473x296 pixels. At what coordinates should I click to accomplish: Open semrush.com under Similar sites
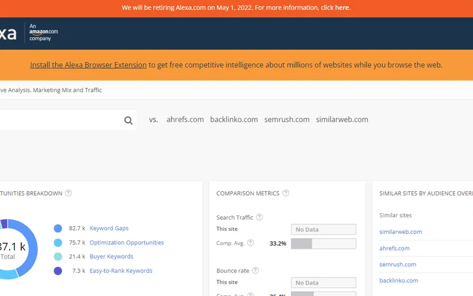(x=397, y=264)
